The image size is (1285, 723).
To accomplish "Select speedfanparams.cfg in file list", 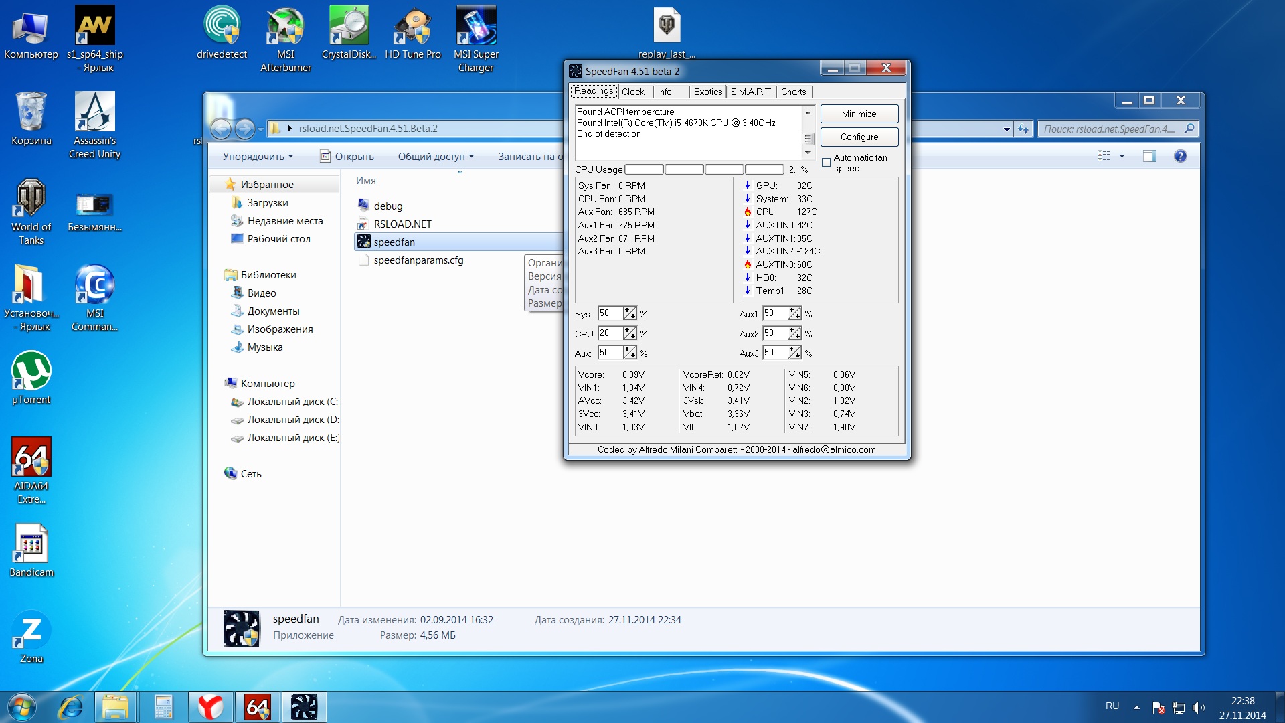I will 418,260.
